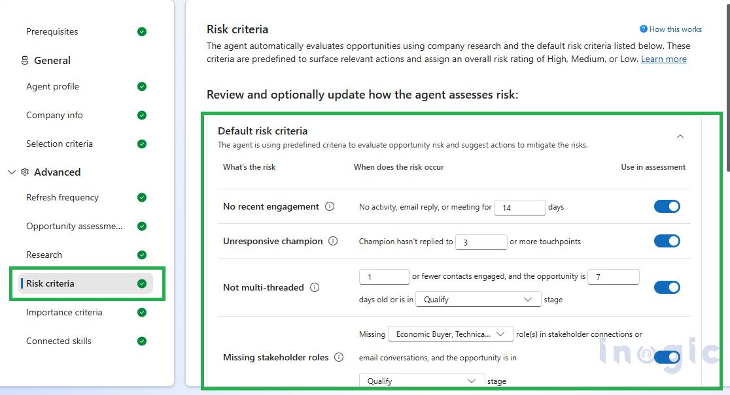The image size is (730, 395).
Task: Click the Default risk criteria title
Action: pos(262,131)
